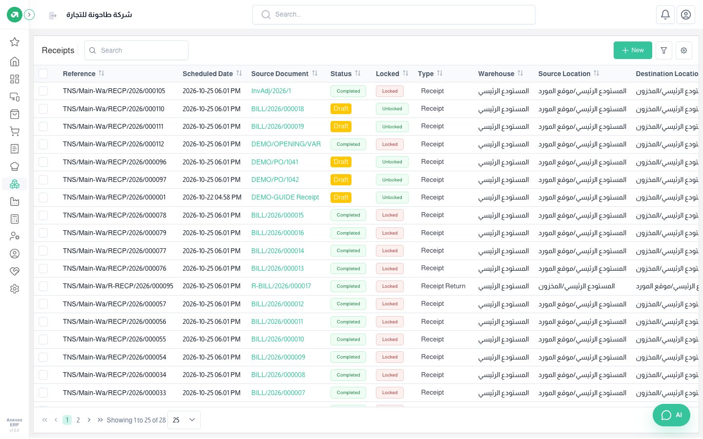The image size is (703, 439).
Task: Check the row for RECP/2026/000110
Action: pyautogui.click(x=43, y=109)
